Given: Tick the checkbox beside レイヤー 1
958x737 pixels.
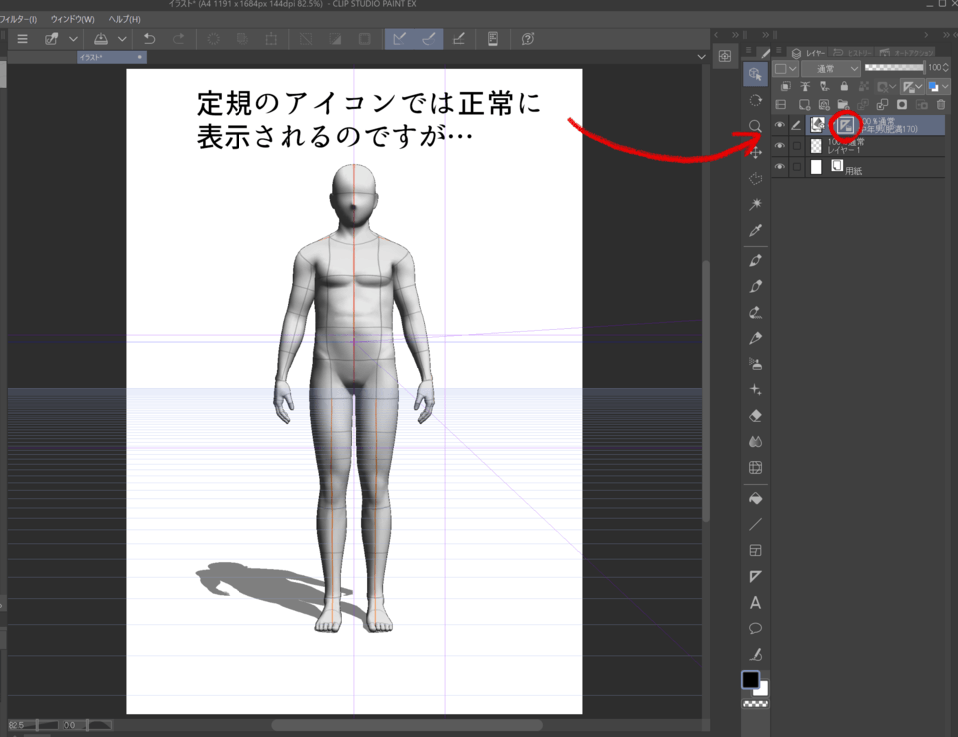Looking at the screenshot, I should (796, 146).
